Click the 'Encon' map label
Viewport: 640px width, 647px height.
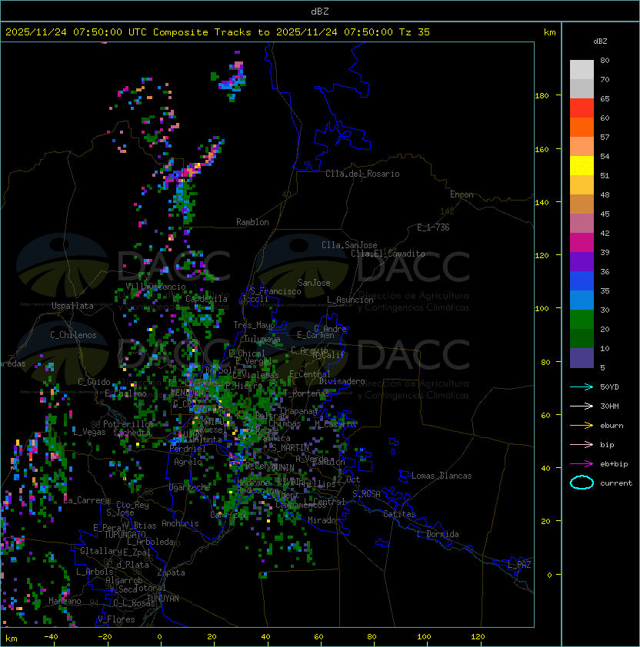(462, 194)
